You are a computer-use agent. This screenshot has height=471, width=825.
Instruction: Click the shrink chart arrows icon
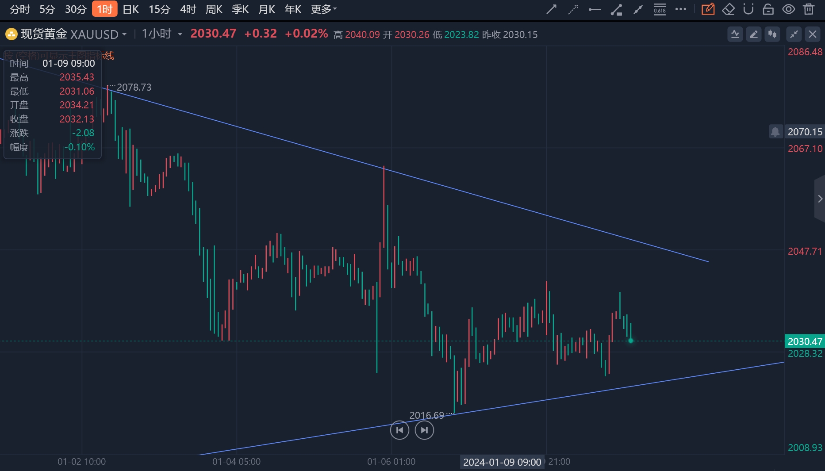(x=794, y=34)
